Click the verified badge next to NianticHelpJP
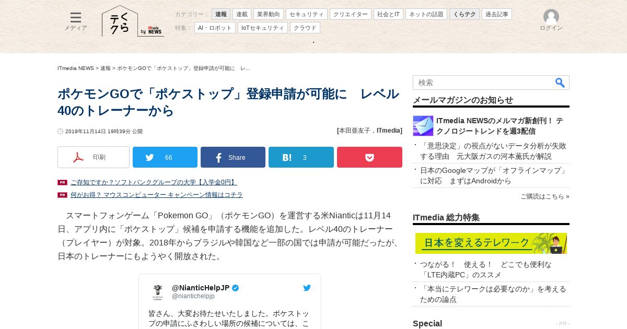This screenshot has width=627, height=329. [x=236, y=288]
